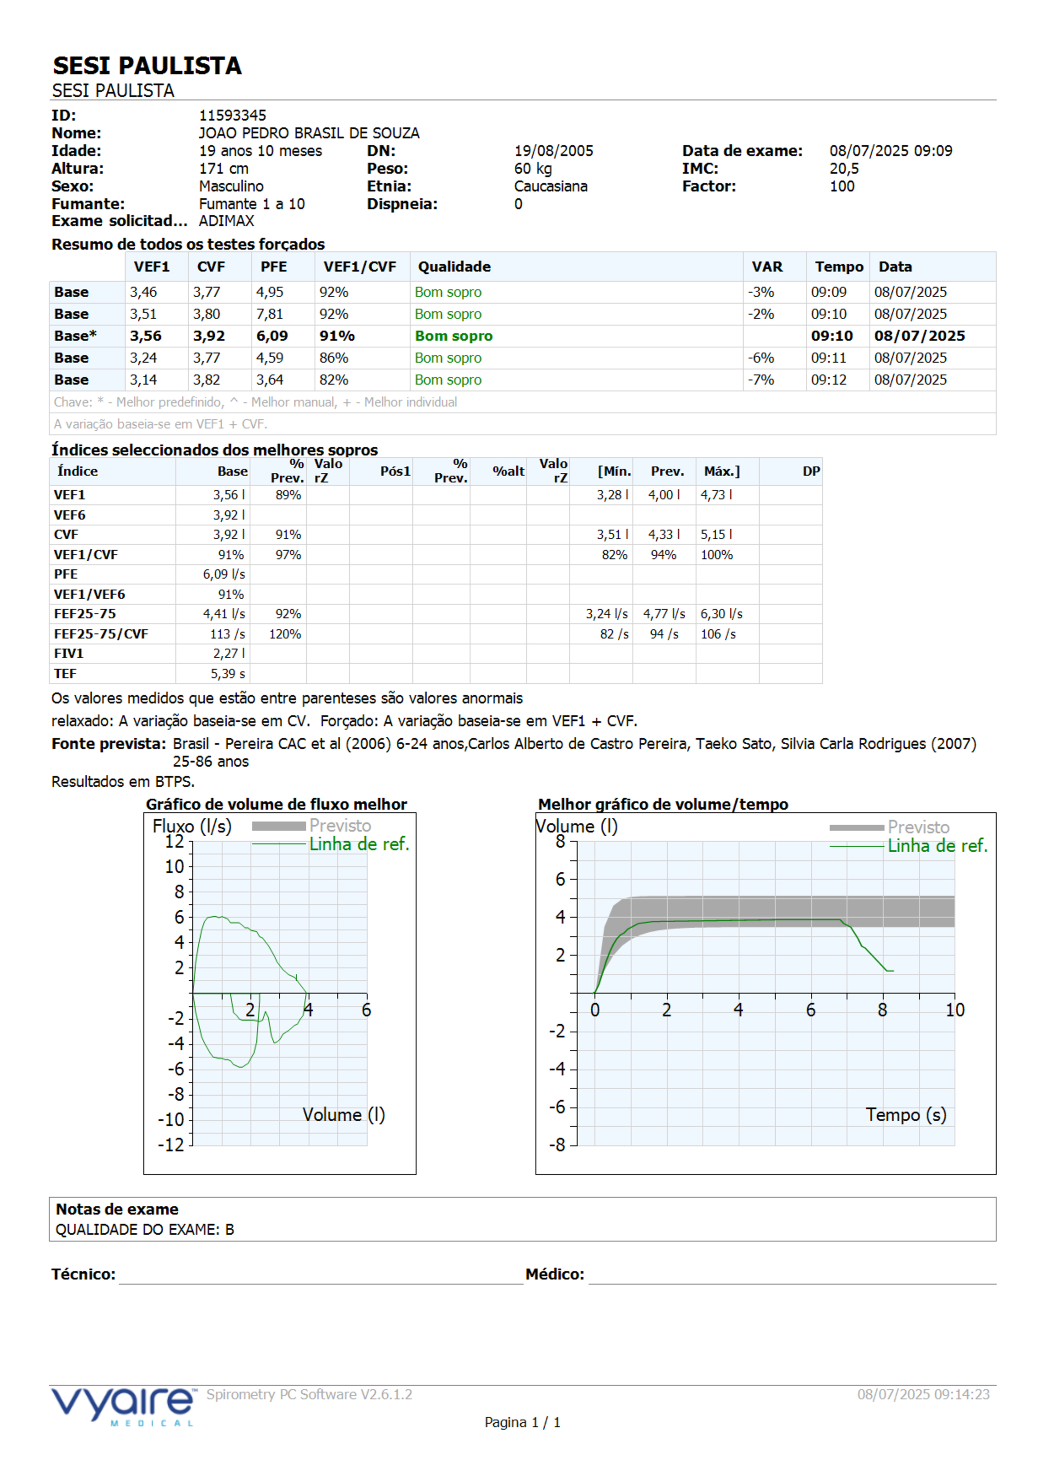
Task: Click the time 09:12 in the last row
Action: pyautogui.click(x=828, y=380)
